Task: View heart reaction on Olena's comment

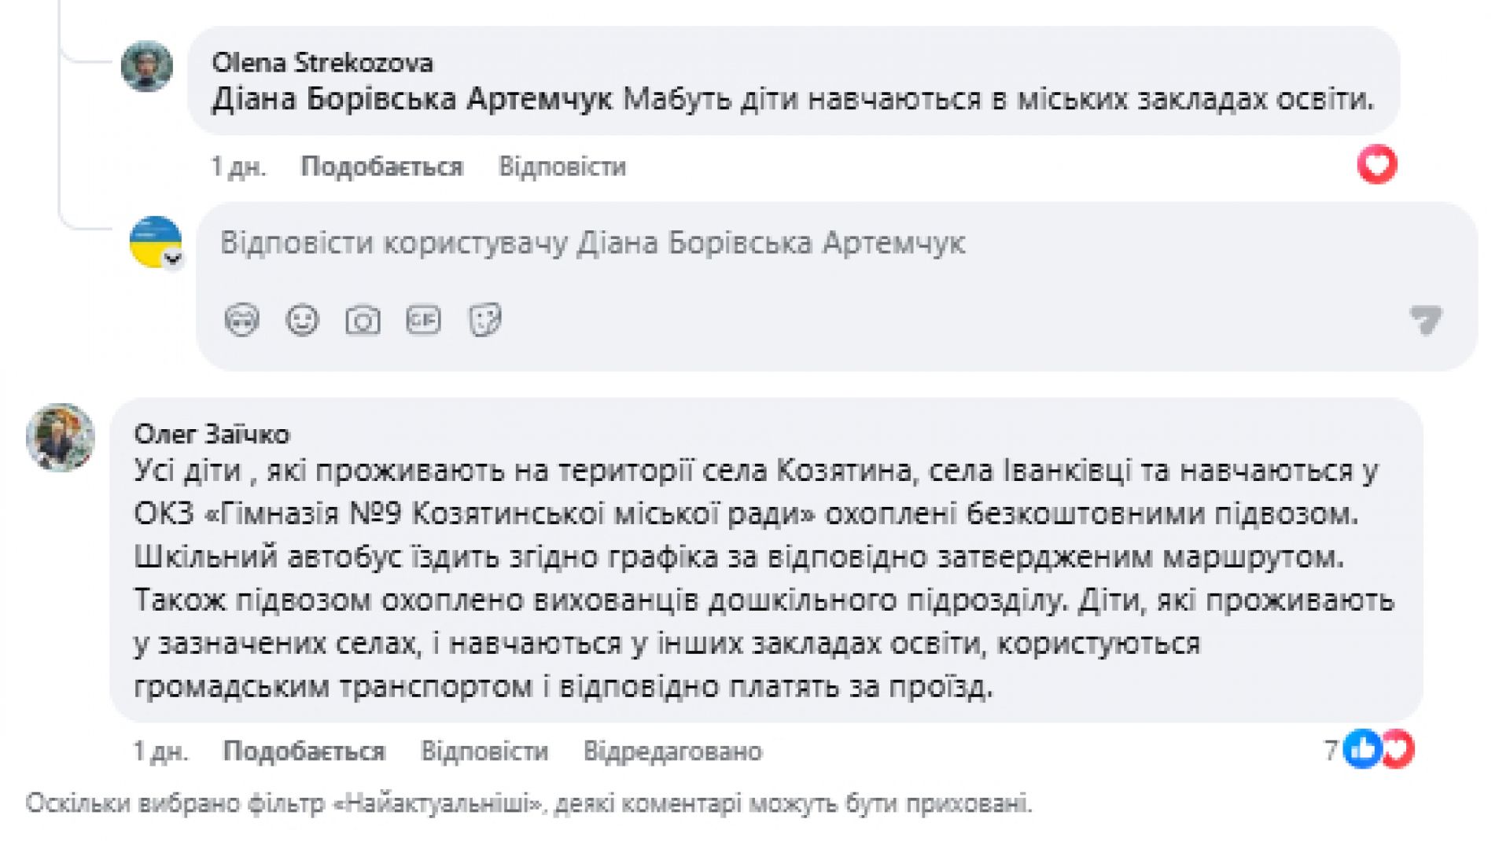Action: point(1376,165)
